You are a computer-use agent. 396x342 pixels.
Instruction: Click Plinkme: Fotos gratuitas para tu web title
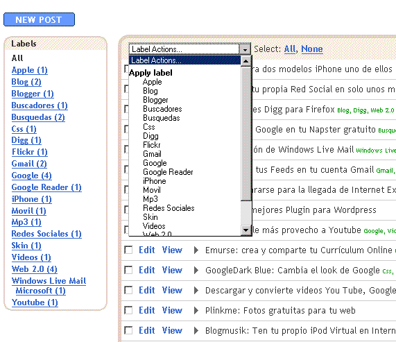tap(280, 310)
